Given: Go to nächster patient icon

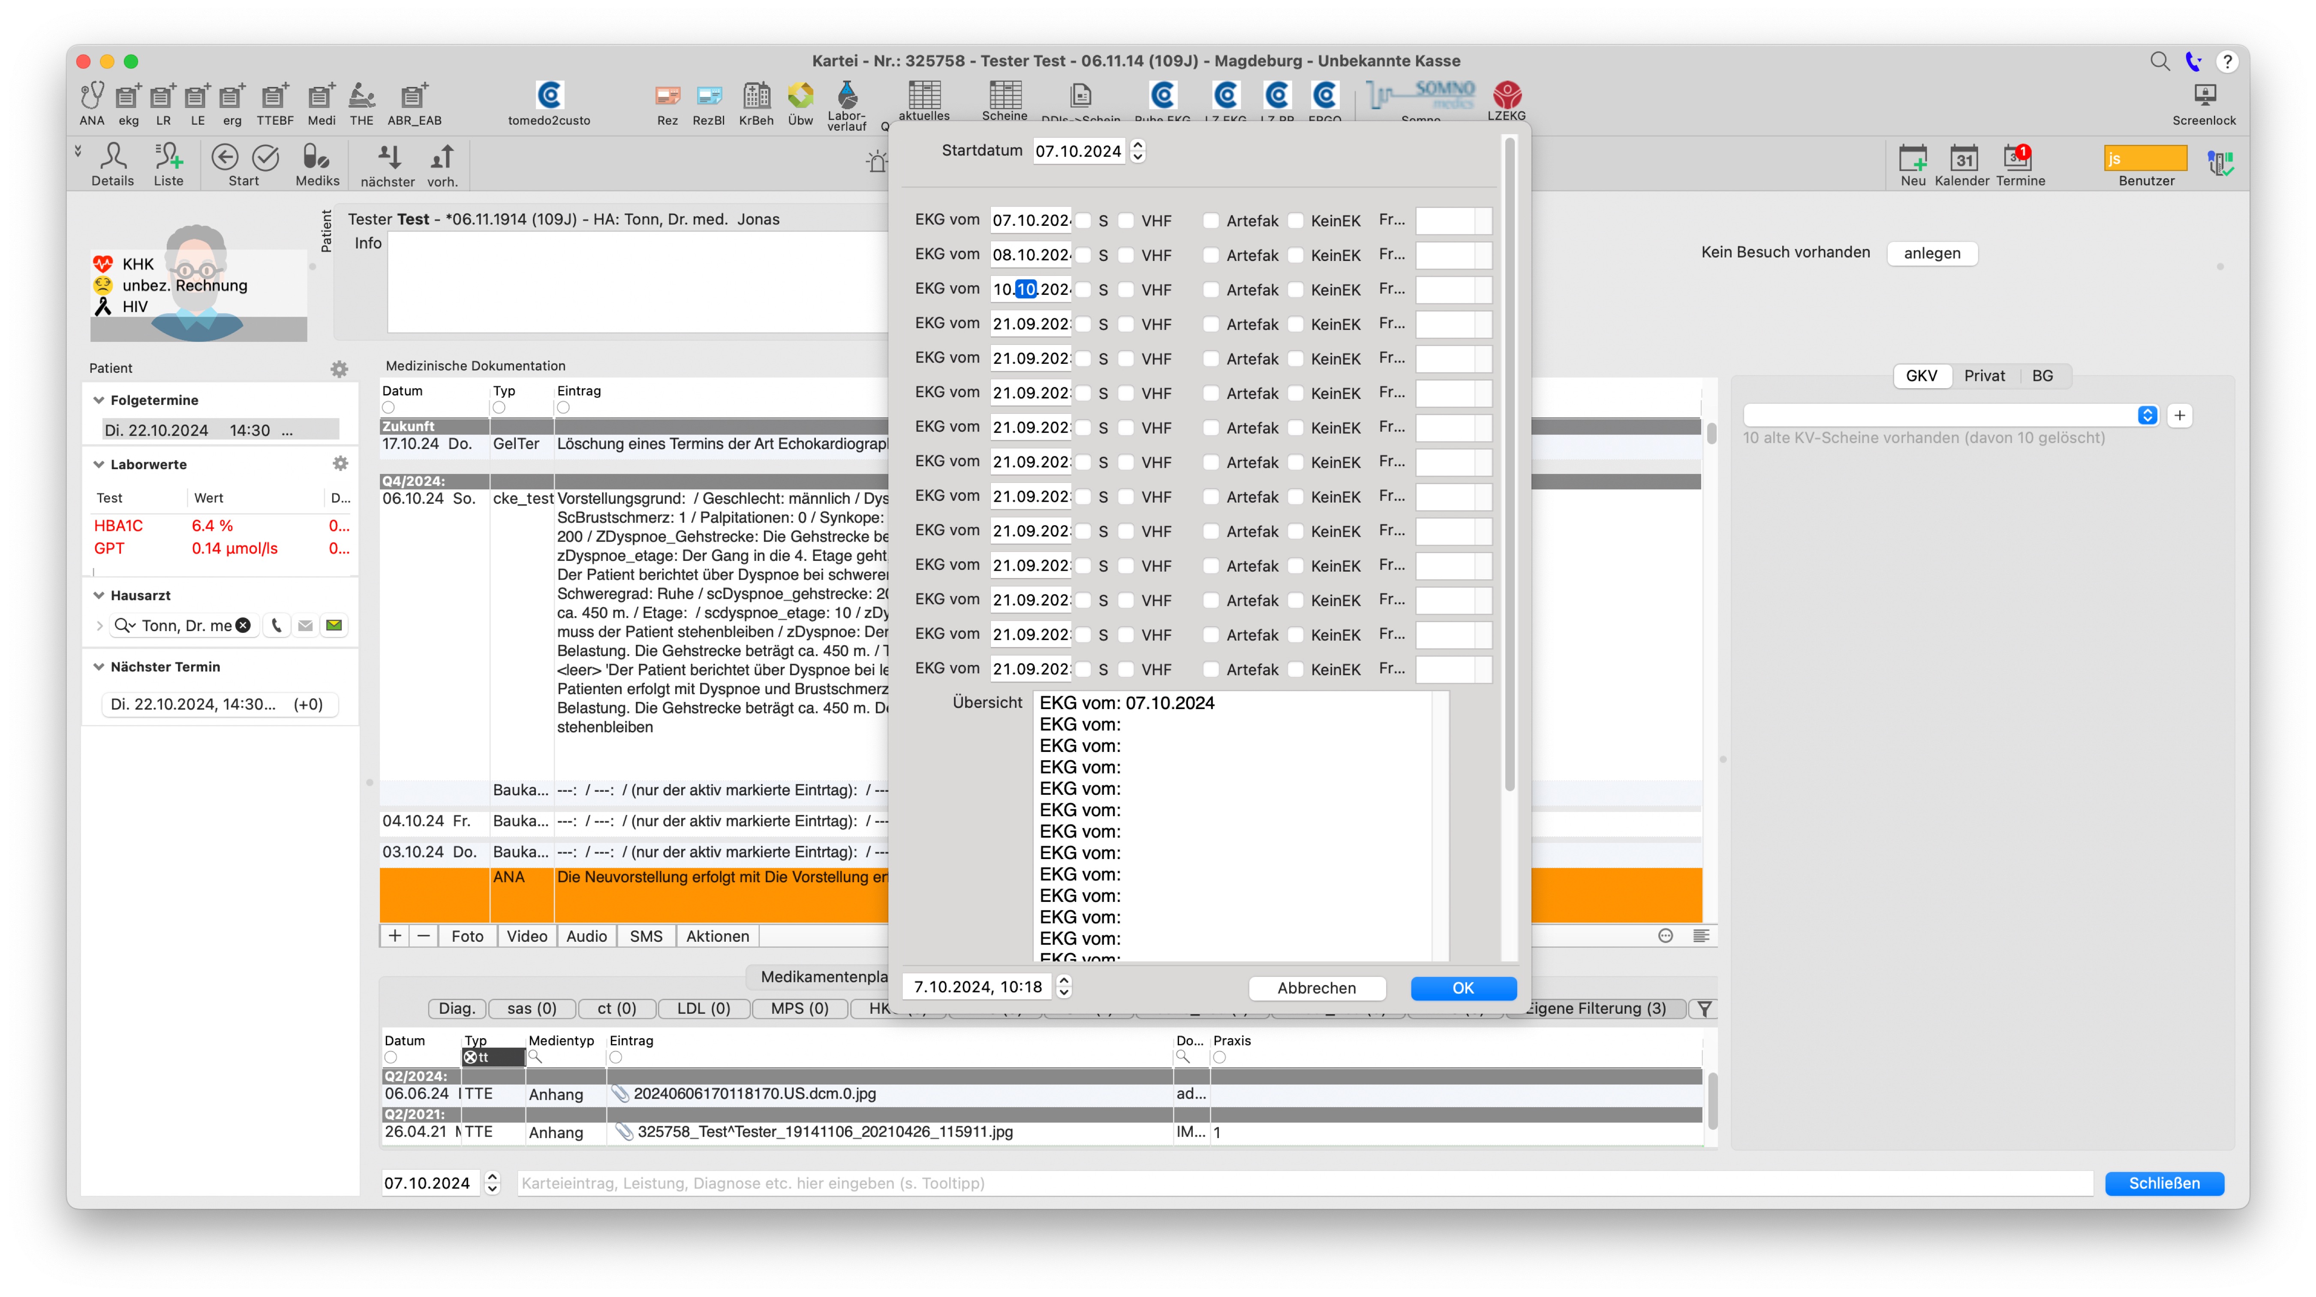Looking at the screenshot, I should (388, 157).
